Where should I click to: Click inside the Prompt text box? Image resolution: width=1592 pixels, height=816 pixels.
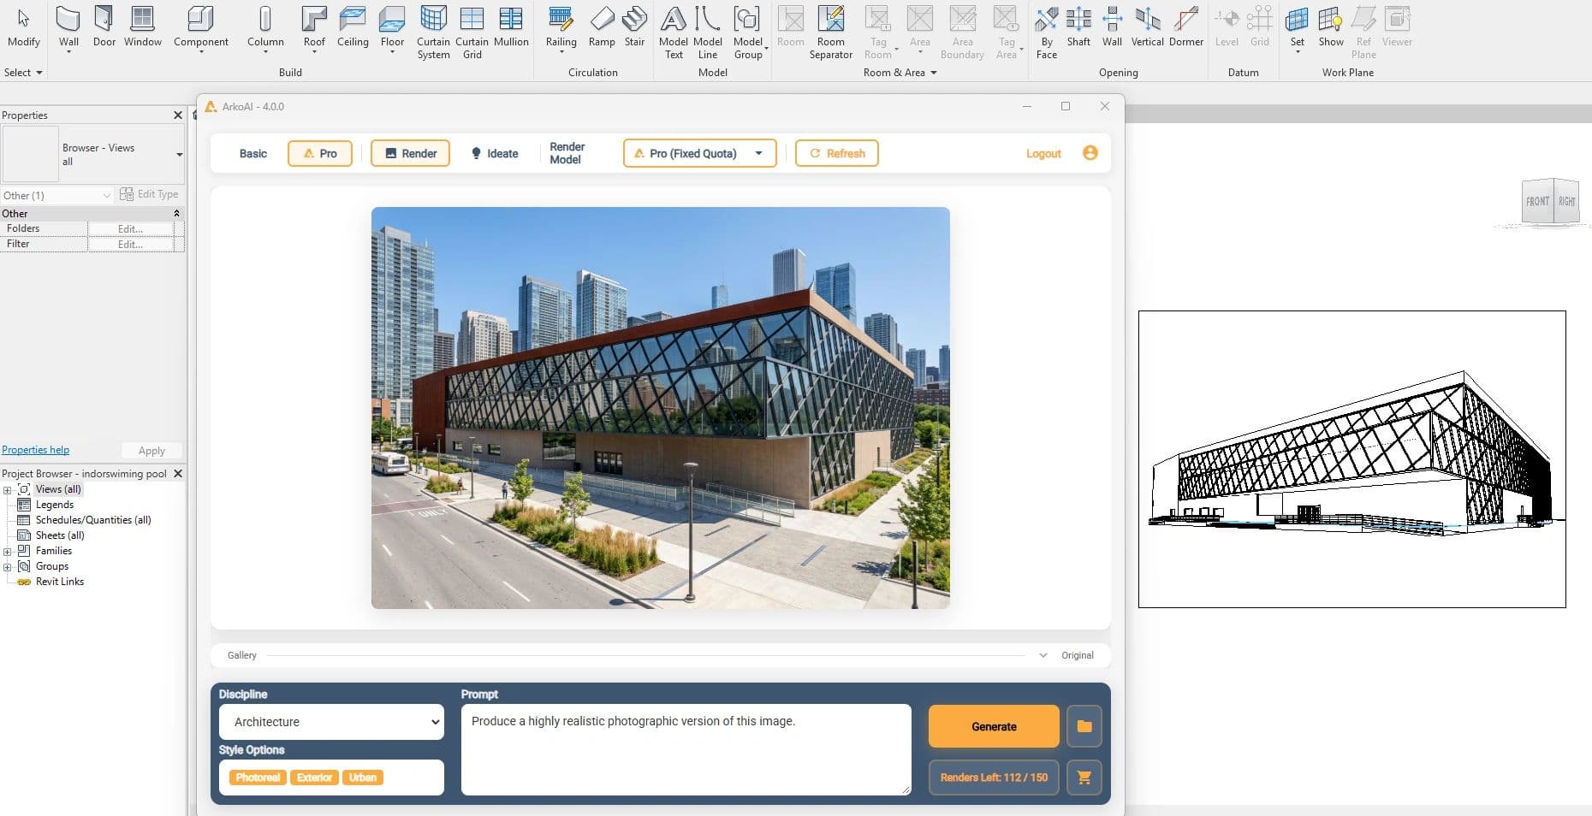[686, 749]
